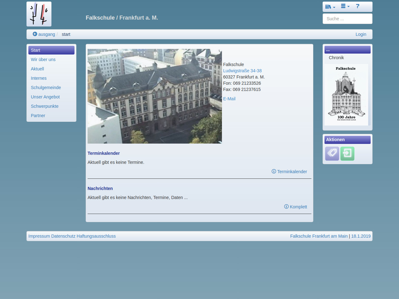
Task: Expand the list menu dropdown icon
Action: tap(345, 6)
